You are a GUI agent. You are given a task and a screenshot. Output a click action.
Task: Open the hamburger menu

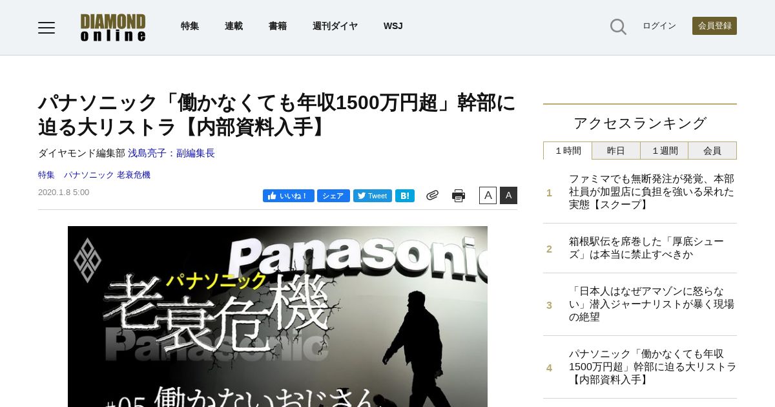coord(46,27)
